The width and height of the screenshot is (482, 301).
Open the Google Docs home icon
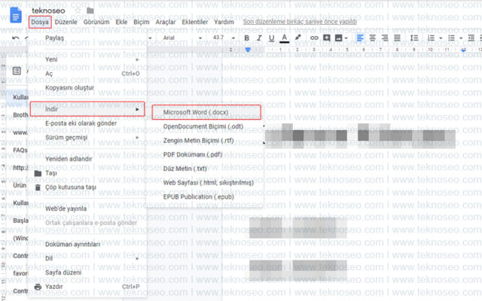pyautogui.click(x=16, y=15)
